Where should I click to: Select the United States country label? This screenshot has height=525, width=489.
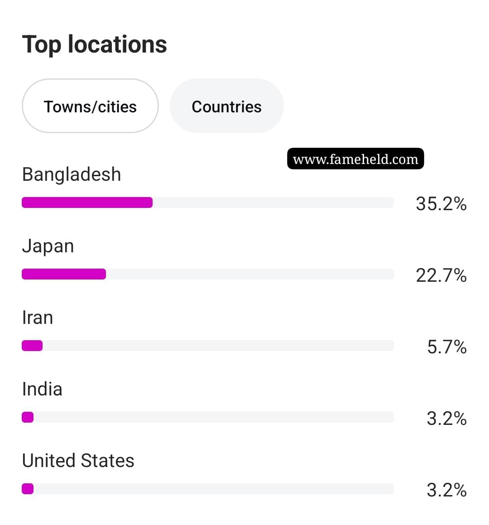78,461
